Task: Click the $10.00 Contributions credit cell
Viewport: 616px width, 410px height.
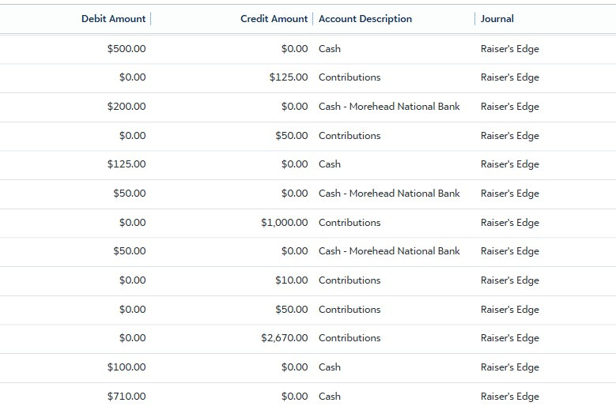Action: coord(292,280)
